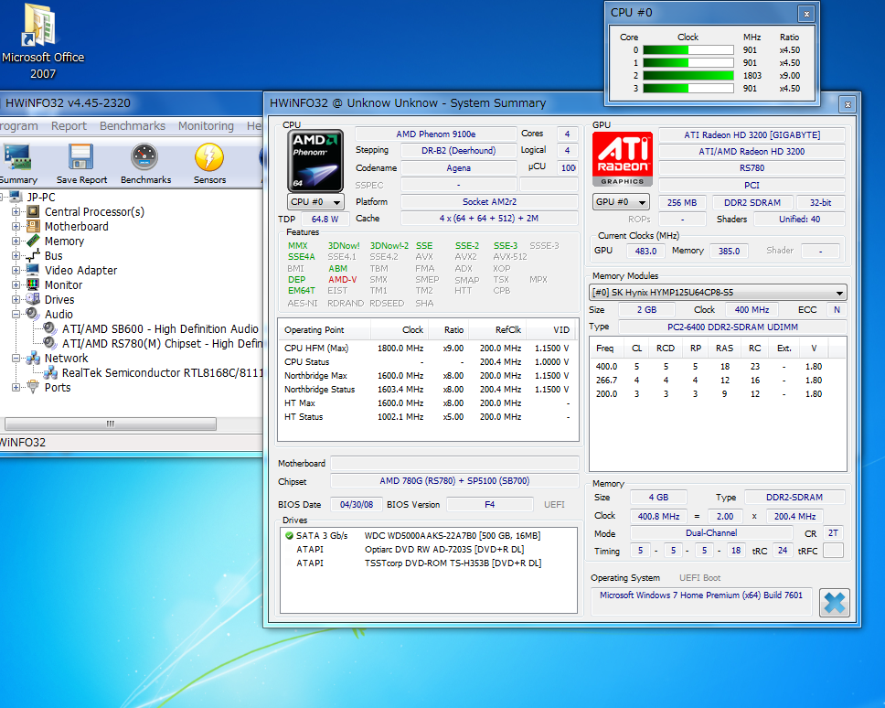
Task: Open the CPU #0 selector dropdown
Action: 315,201
